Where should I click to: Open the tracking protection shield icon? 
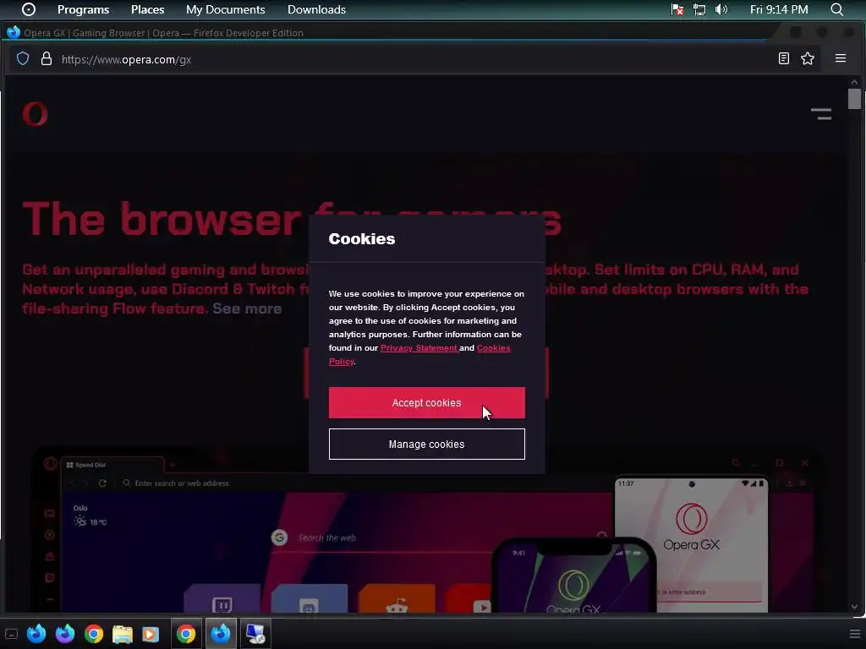tap(23, 58)
